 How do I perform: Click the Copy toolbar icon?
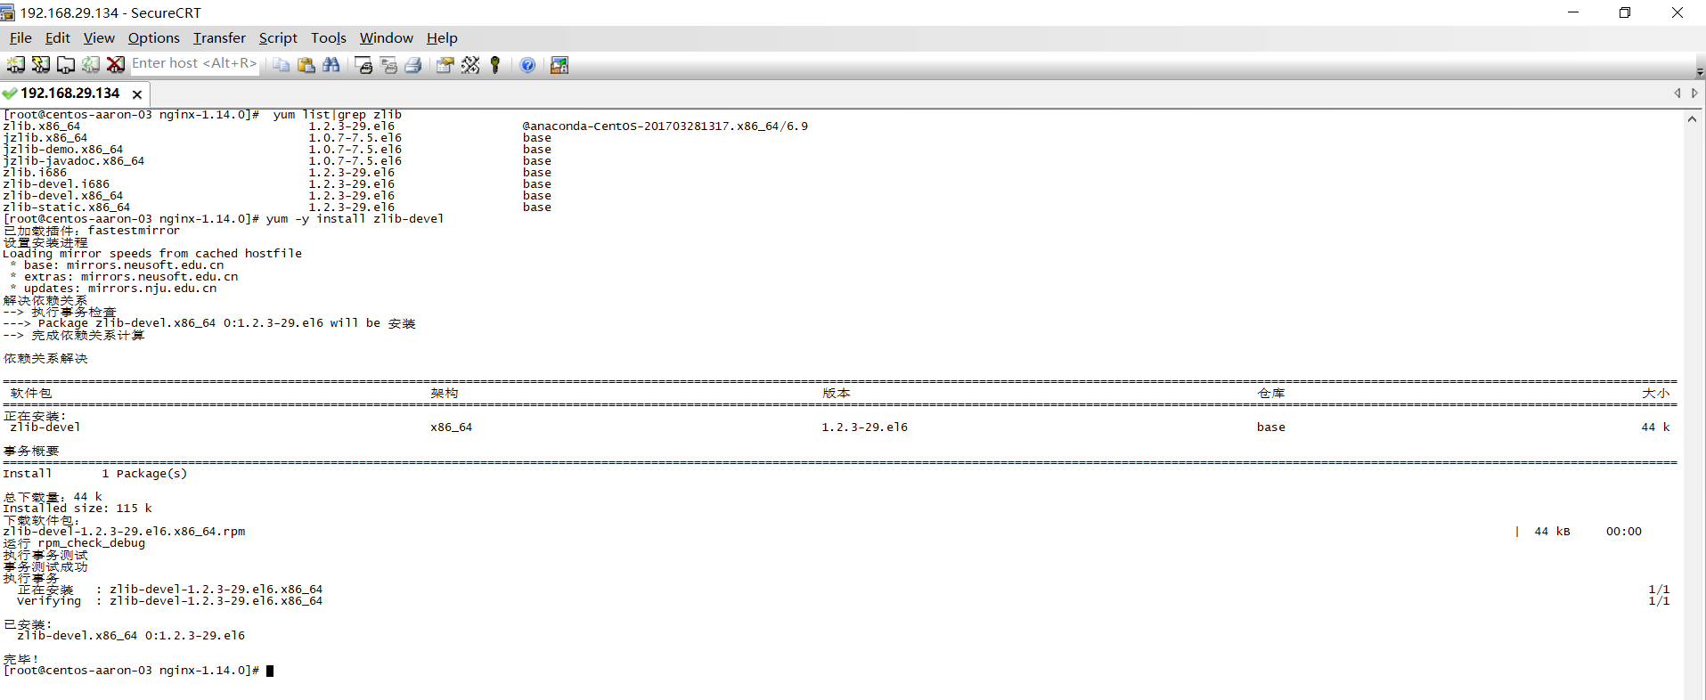[x=282, y=65]
